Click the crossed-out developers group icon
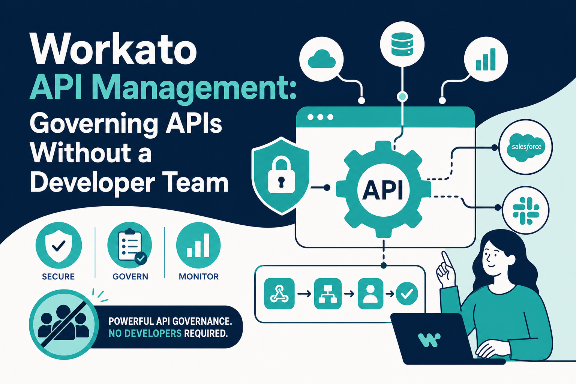The image size is (576, 384). tap(64, 325)
